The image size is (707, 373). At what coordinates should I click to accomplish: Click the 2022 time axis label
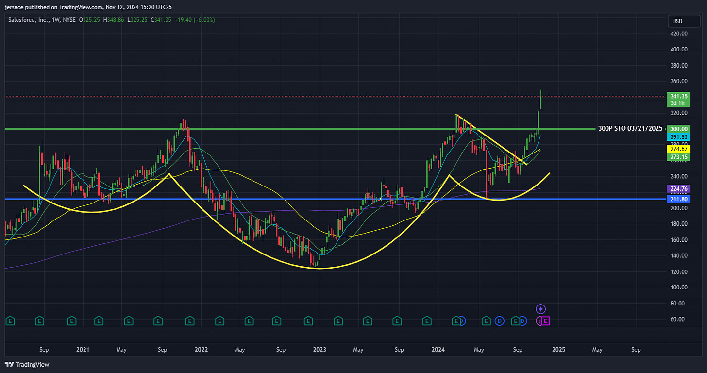click(x=201, y=349)
